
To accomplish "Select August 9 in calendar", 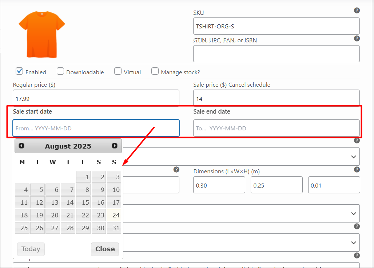I will tap(99, 189).
